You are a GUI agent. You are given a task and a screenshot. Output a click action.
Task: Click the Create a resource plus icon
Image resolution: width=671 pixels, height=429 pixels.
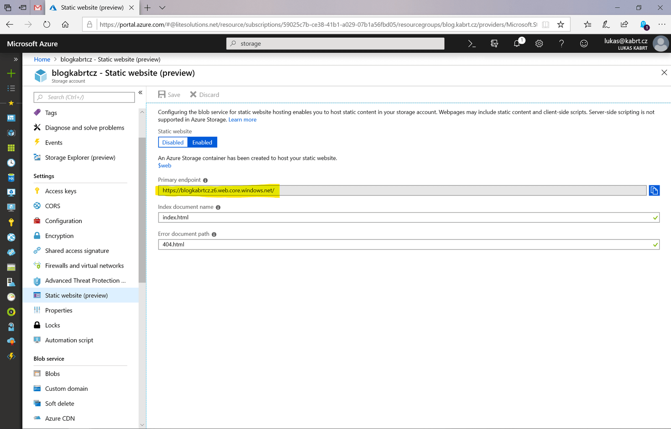11,73
